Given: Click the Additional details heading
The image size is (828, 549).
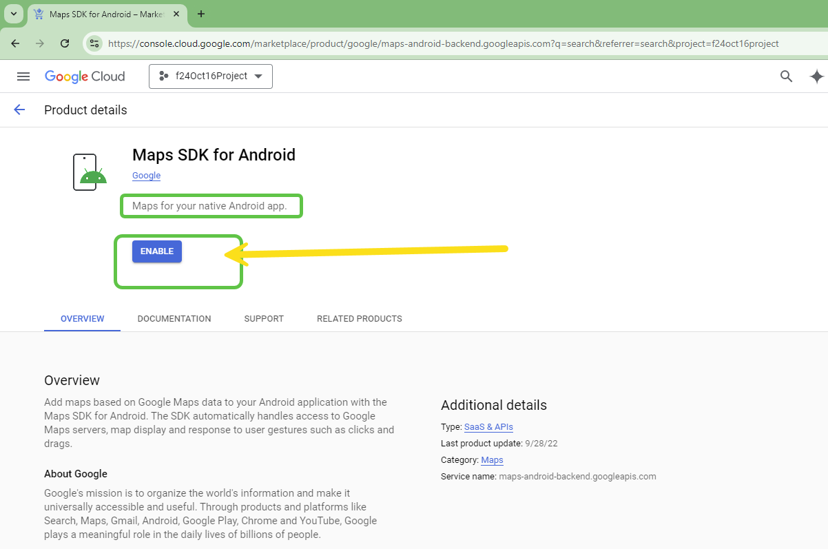Looking at the screenshot, I should click(x=494, y=405).
